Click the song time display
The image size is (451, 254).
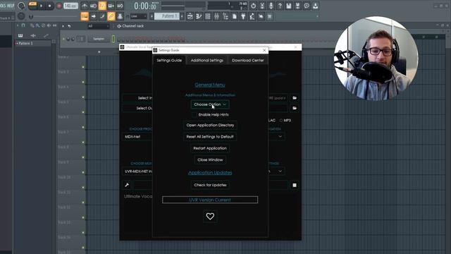(146, 6)
